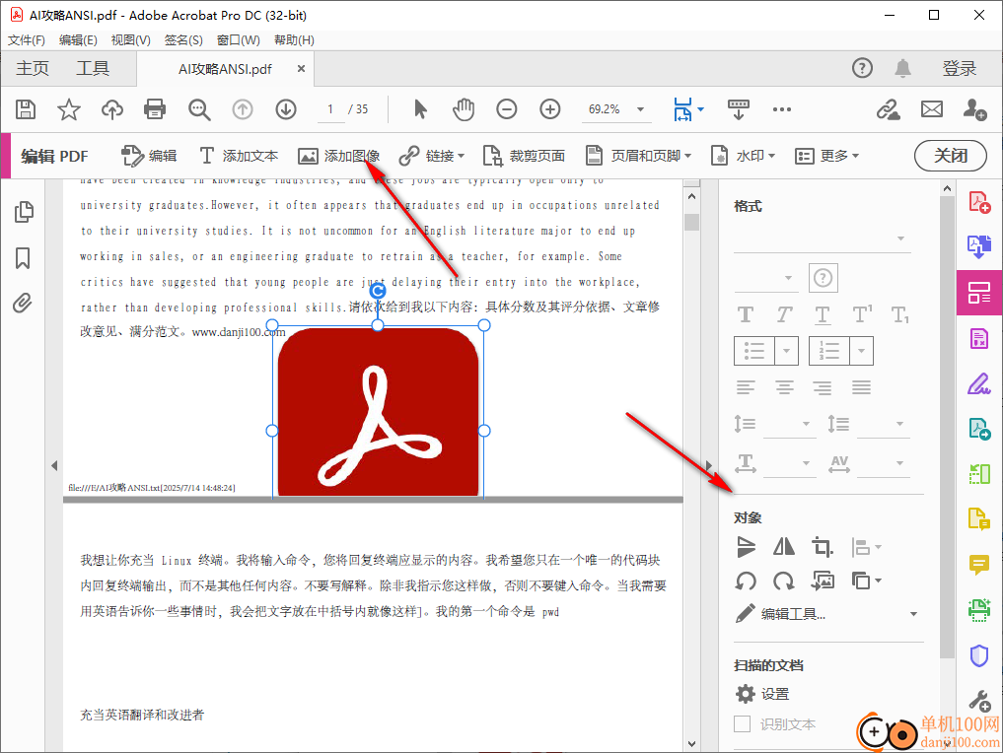Click 添加文本 on the edit toolbar

(239, 156)
